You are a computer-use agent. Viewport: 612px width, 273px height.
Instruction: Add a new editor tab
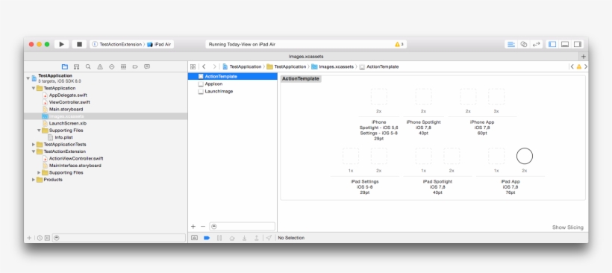click(584, 57)
